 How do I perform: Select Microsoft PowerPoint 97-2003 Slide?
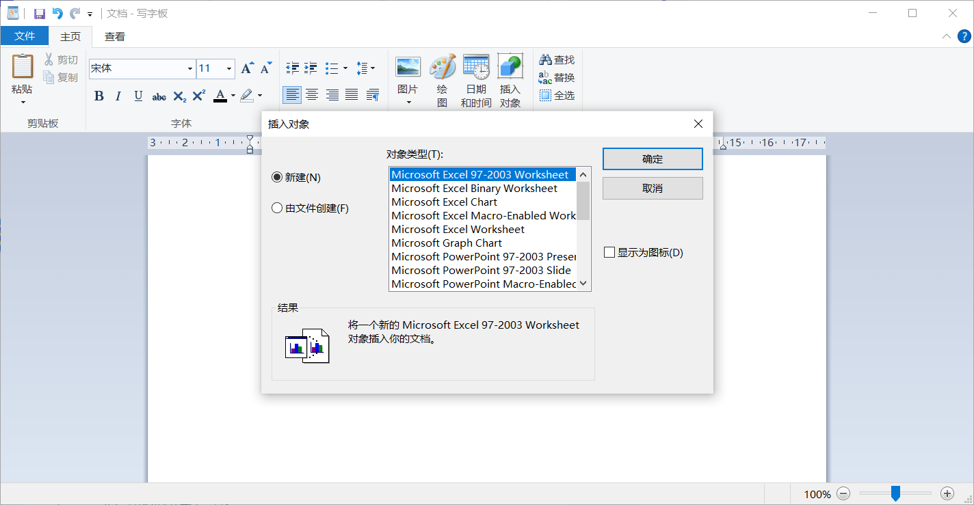tap(483, 271)
